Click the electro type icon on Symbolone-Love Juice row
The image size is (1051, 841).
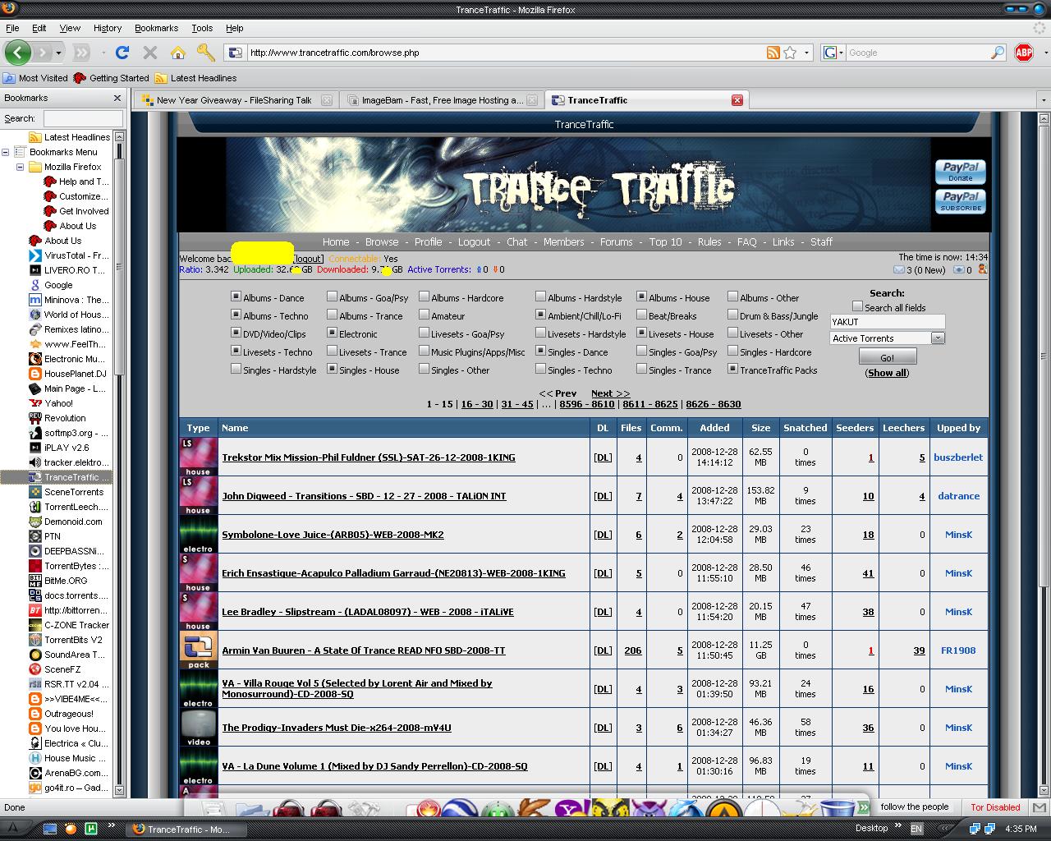[199, 535]
